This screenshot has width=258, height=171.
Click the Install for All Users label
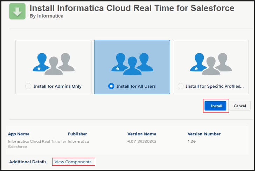point(136,86)
